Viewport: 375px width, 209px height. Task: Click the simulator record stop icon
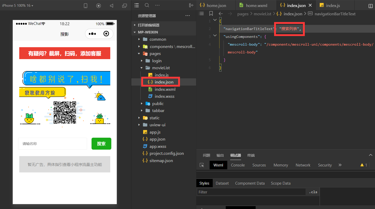coord(99,5)
